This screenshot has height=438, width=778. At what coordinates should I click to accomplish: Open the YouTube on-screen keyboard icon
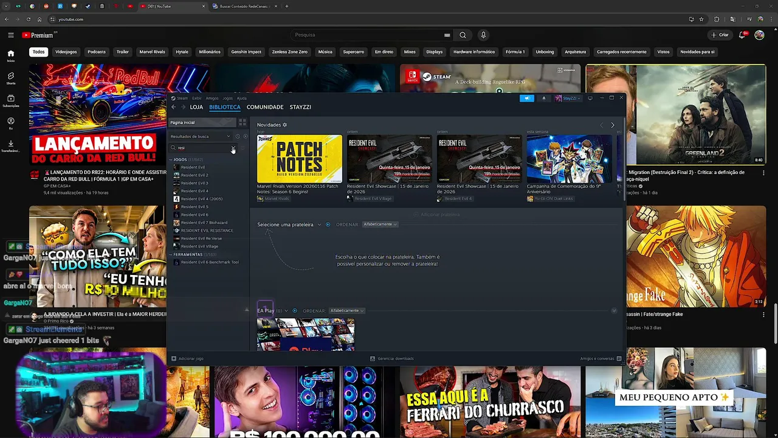[447, 35]
